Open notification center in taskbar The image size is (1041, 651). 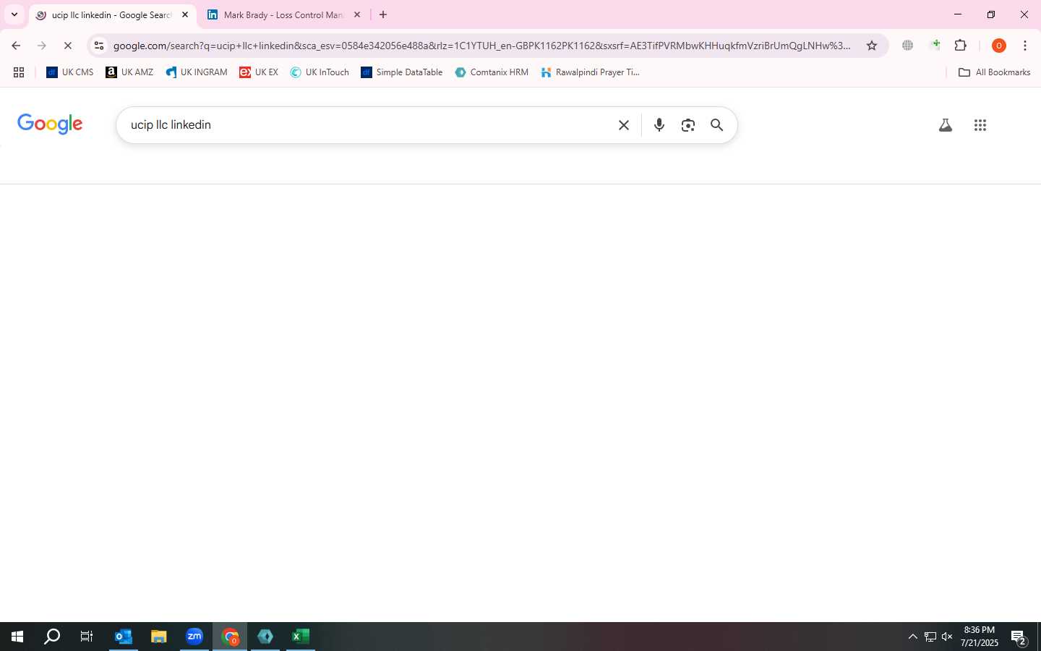tap(1019, 637)
